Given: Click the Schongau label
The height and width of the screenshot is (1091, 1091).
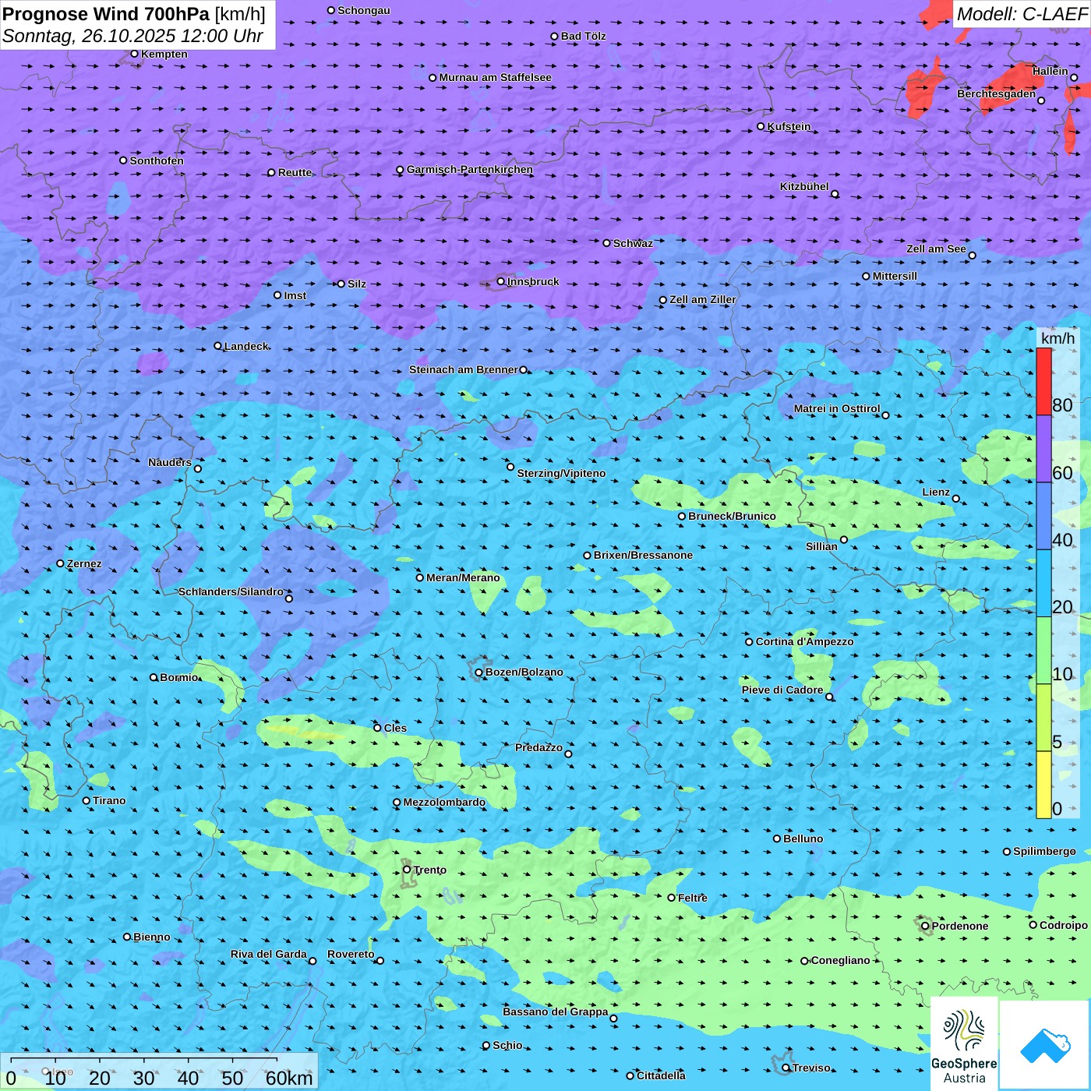Looking at the screenshot, I should pyautogui.click(x=364, y=10).
